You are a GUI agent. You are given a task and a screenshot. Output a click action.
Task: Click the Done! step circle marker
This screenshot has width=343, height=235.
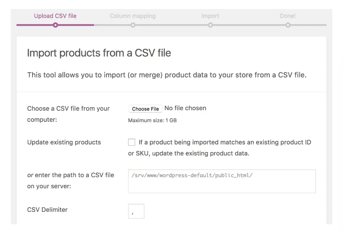(288, 25)
